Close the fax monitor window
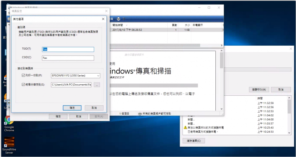The height and width of the screenshot is (157, 296). 291,48
